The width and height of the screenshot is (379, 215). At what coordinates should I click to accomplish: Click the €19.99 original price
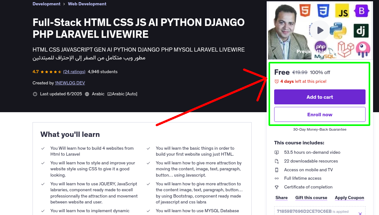click(300, 72)
